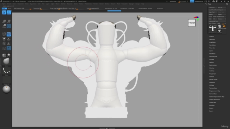Toggle the Menus button in title bar
230x129 pixels.
pyautogui.click(x=192, y=1)
